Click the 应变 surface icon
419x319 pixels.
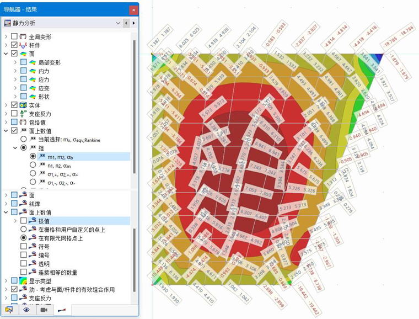(x=33, y=88)
